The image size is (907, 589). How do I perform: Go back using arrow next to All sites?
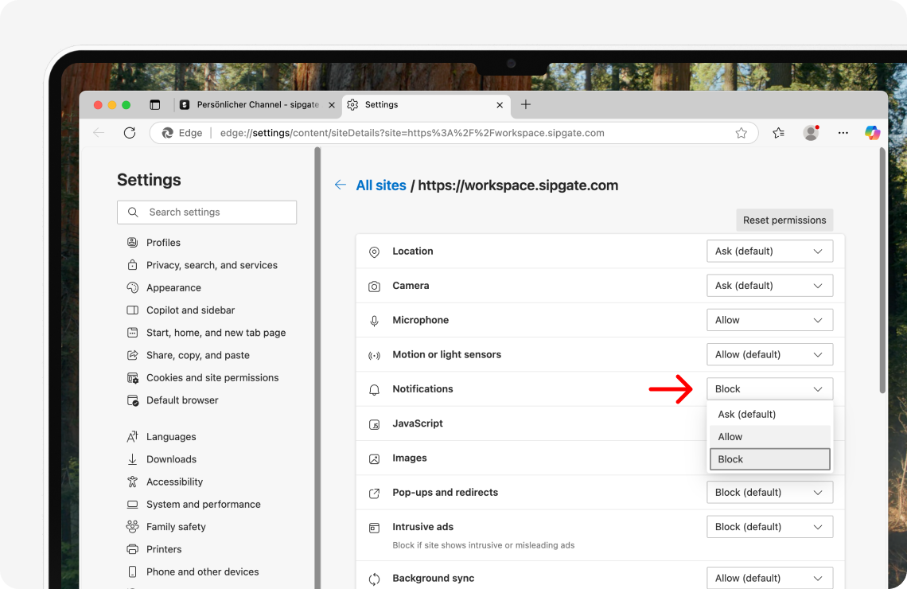tap(341, 185)
